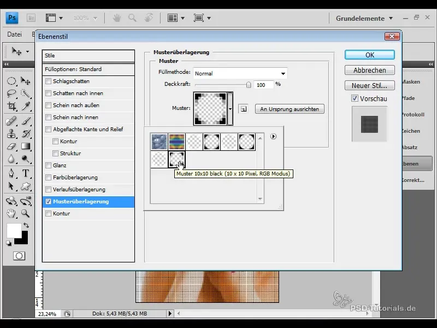Viewport: 437px width, 328px height.
Task: Pick the Clone Stamp tool
Action: (x=11, y=133)
